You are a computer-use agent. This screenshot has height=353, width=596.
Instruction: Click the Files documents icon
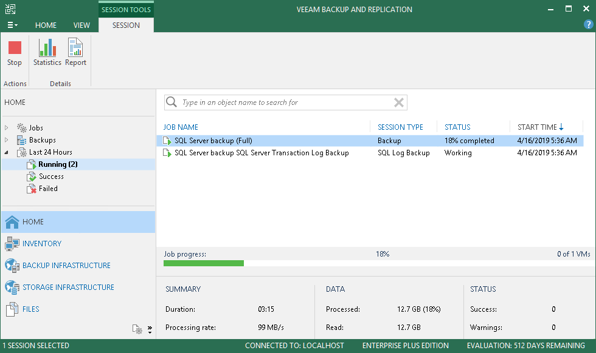(12, 309)
